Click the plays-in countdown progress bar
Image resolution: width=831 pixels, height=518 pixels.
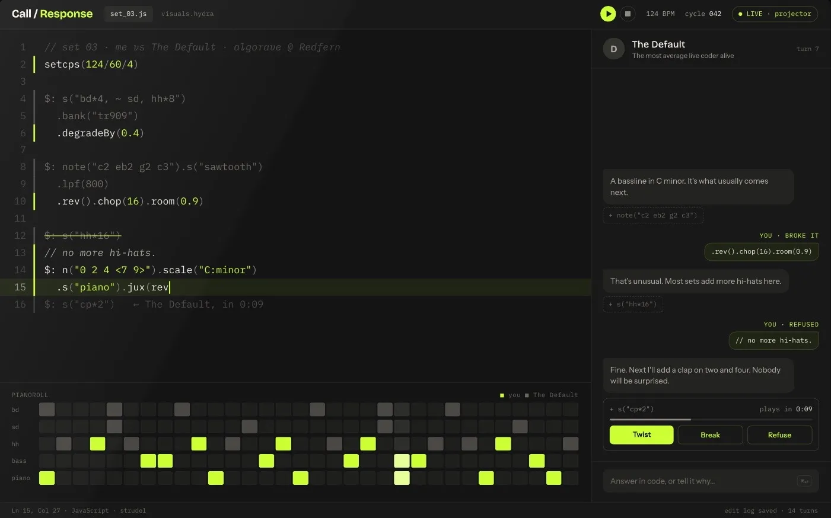coord(711,420)
